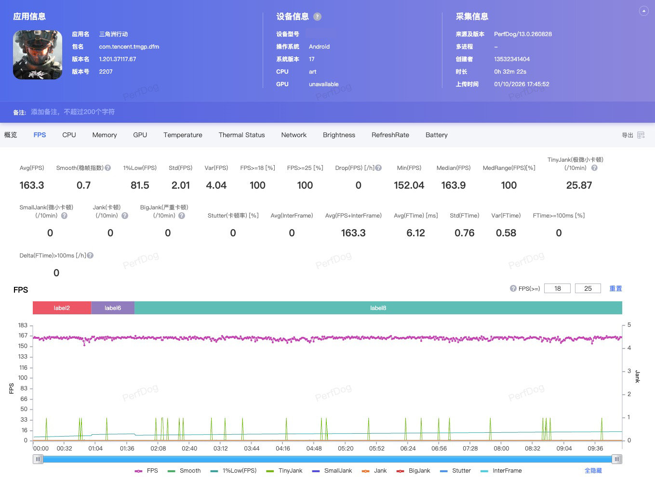Open the export table icon
Screen dimensions: 655x477
coord(641,135)
